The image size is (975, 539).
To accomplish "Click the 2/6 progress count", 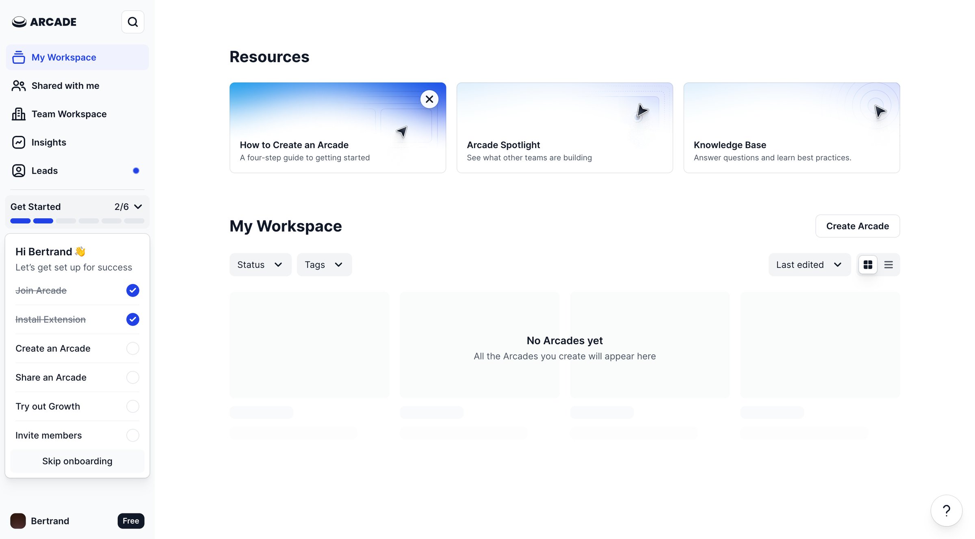I will [x=121, y=207].
